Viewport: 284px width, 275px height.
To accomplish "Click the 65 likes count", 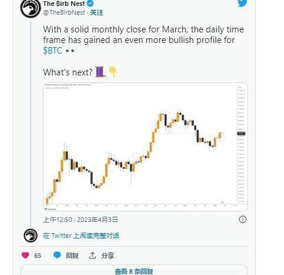I will [x=38, y=256].
